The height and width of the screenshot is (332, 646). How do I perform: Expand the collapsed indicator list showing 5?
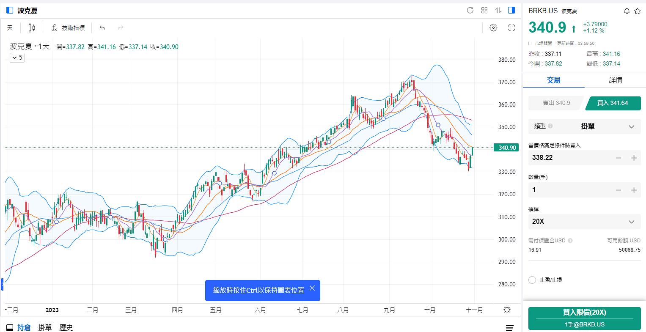17,58
